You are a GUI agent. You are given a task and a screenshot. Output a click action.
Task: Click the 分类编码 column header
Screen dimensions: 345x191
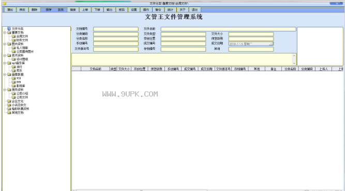tap(307, 69)
